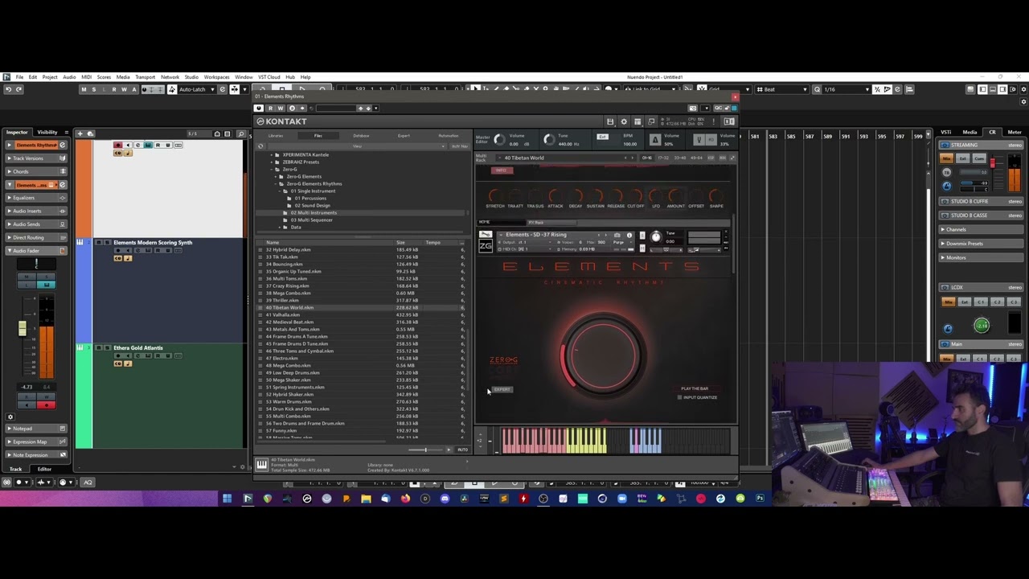Toggle global Mute M button in toolbar
Screen dimensions: 1029x579
[x=84, y=89]
